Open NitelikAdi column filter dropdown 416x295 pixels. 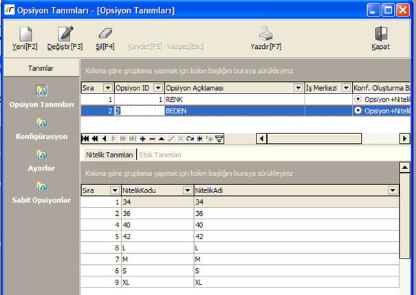tap(393, 190)
